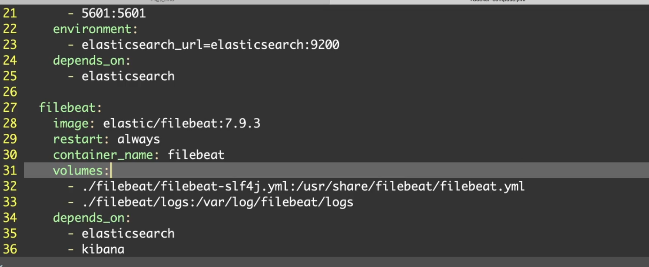
Task: Click the depends_on: key on line 34
Action: pyautogui.click(x=92, y=218)
